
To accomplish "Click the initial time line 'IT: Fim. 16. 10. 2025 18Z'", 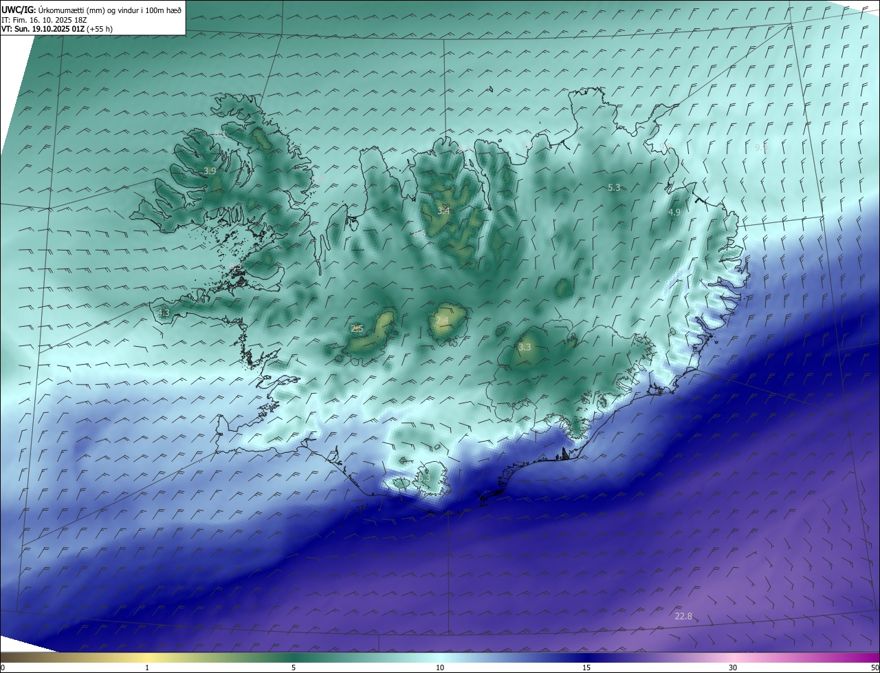I will pyautogui.click(x=44, y=20).
